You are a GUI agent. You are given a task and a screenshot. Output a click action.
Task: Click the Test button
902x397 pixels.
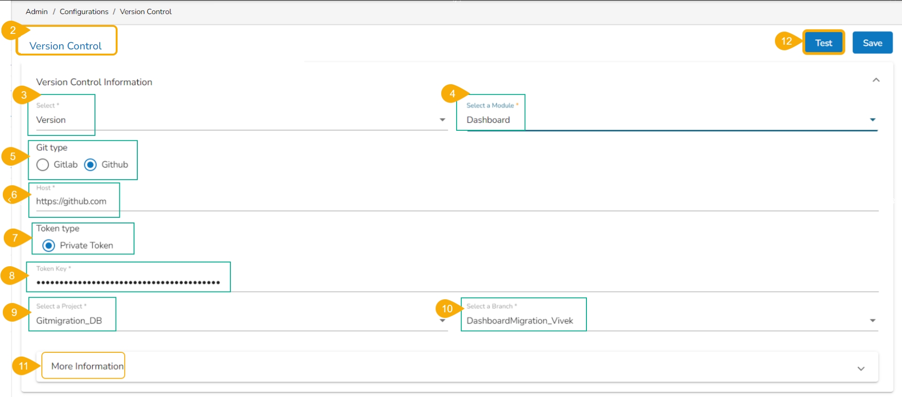tap(823, 43)
